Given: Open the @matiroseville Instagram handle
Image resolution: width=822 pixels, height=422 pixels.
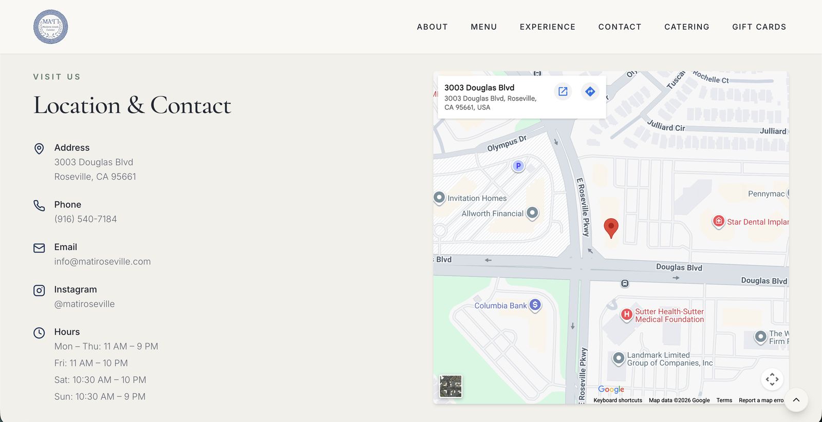Looking at the screenshot, I should click(85, 304).
